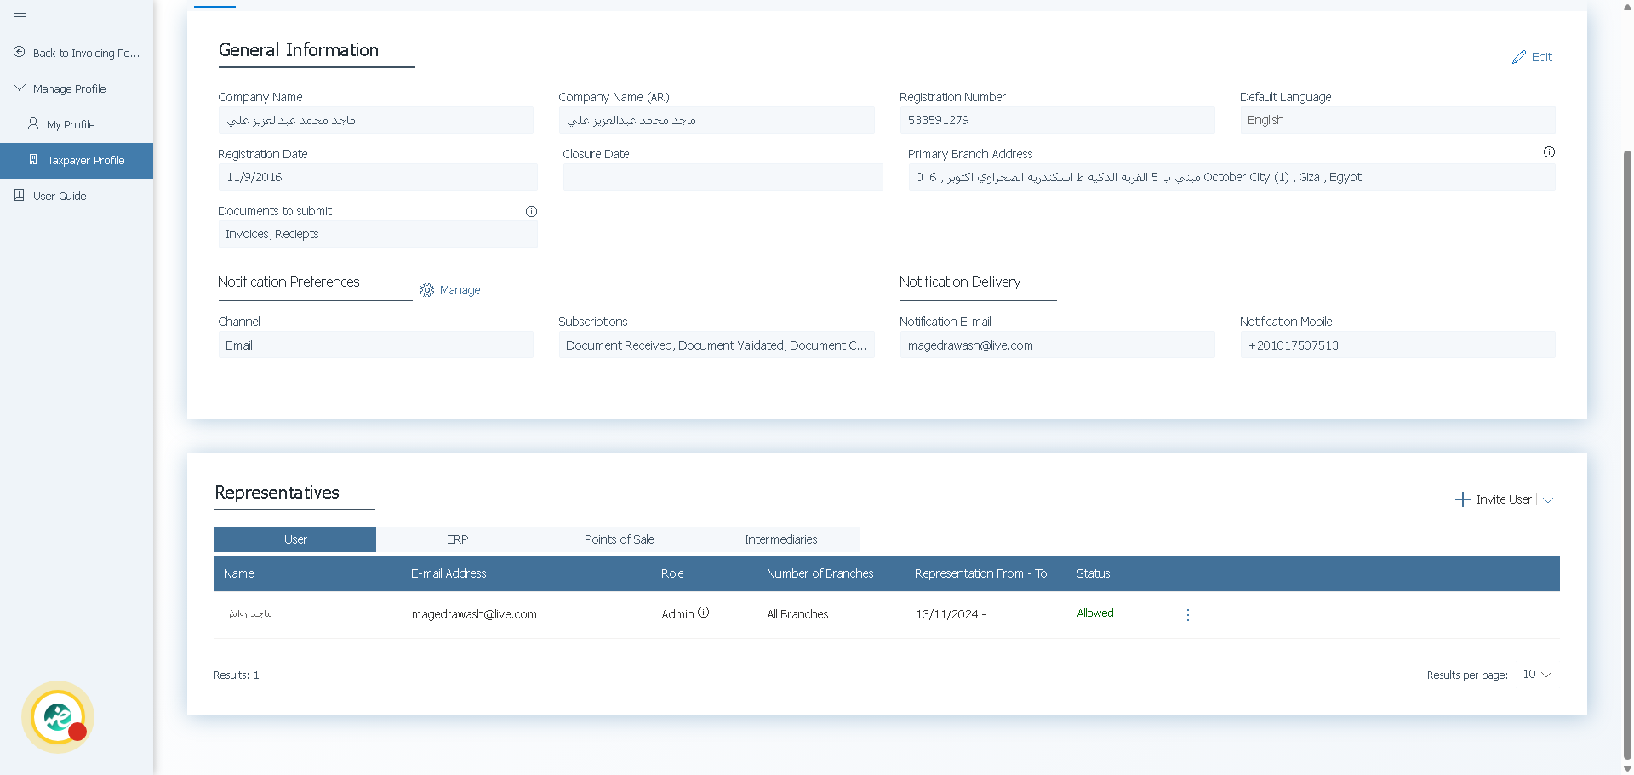Image resolution: width=1634 pixels, height=775 pixels.
Task: Click the Manage gear icon
Action: tap(427, 290)
